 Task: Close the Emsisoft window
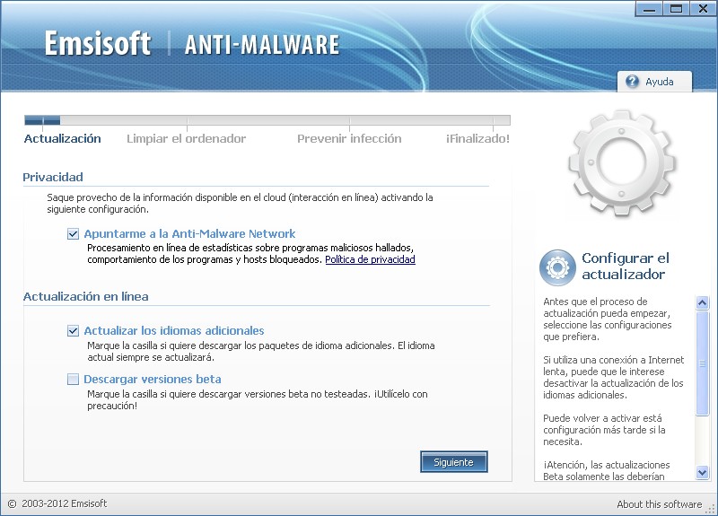pos(703,9)
